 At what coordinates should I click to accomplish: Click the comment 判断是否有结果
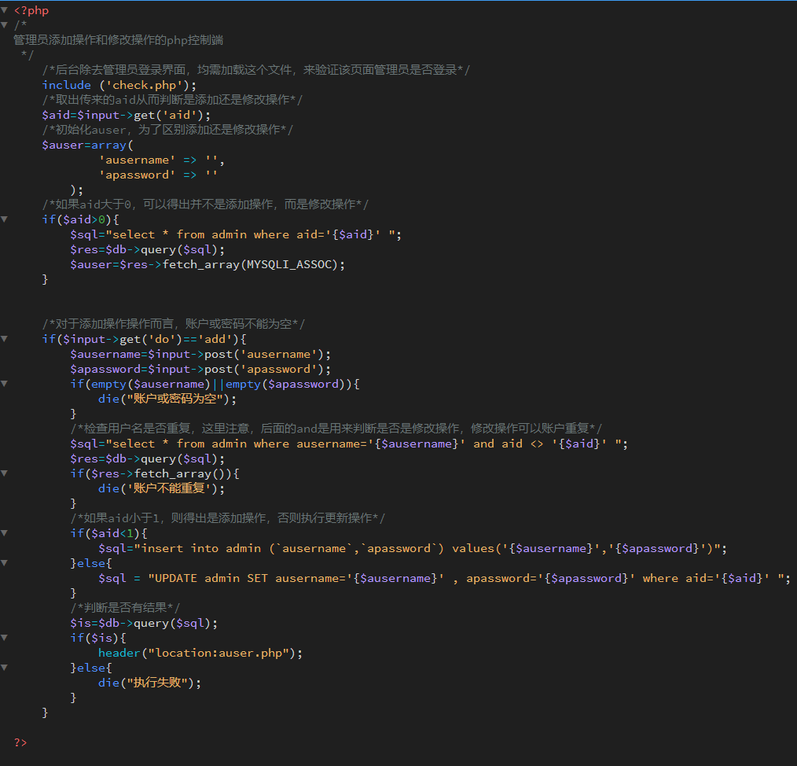tap(125, 609)
